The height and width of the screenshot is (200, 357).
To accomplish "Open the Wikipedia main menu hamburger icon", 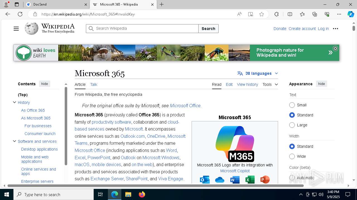I will click(x=16, y=29).
